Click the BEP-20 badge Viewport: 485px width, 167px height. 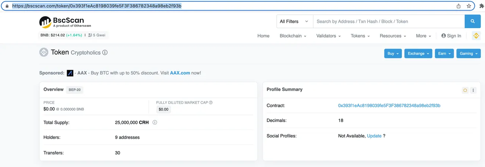[75, 90]
